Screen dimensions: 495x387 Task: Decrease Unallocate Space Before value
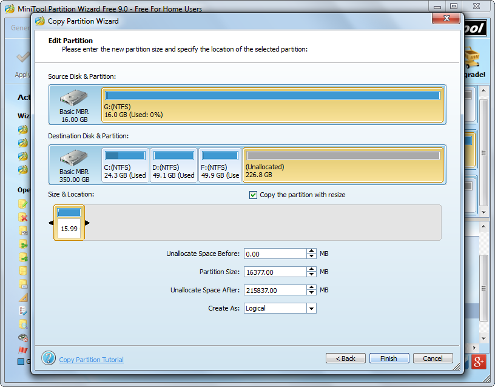click(x=312, y=257)
